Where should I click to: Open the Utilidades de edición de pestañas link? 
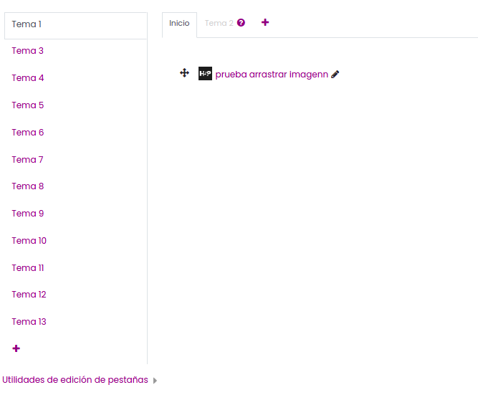(75, 380)
